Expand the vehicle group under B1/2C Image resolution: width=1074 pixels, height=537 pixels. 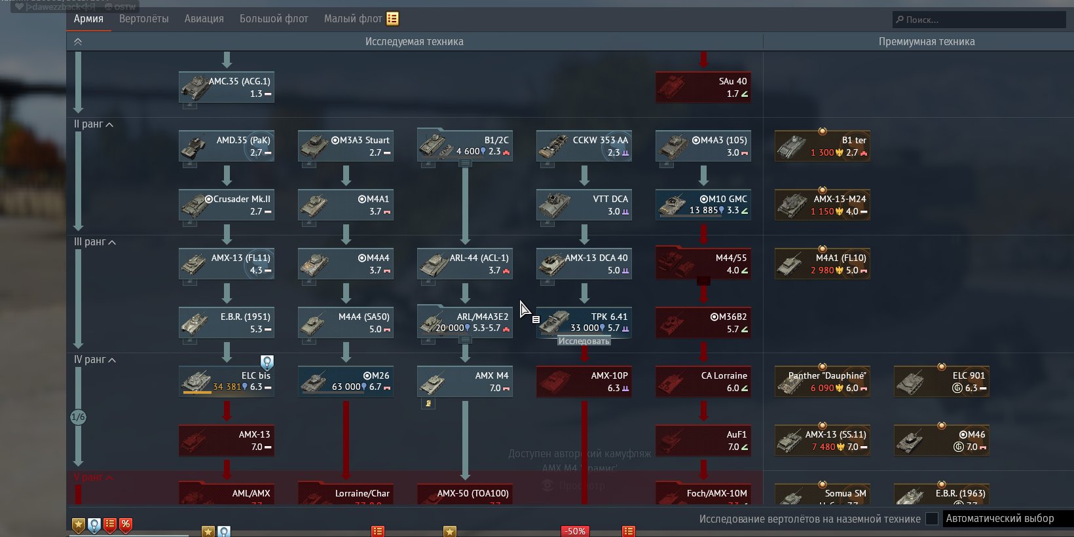(465, 164)
